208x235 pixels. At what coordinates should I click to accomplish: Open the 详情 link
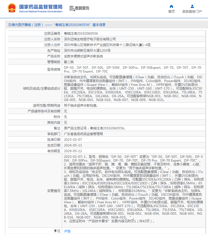click(x=67, y=231)
